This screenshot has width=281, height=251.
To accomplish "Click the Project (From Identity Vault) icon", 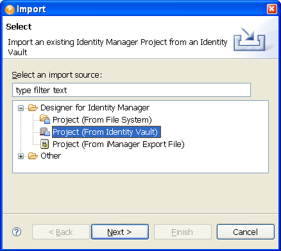I will coord(45,132).
